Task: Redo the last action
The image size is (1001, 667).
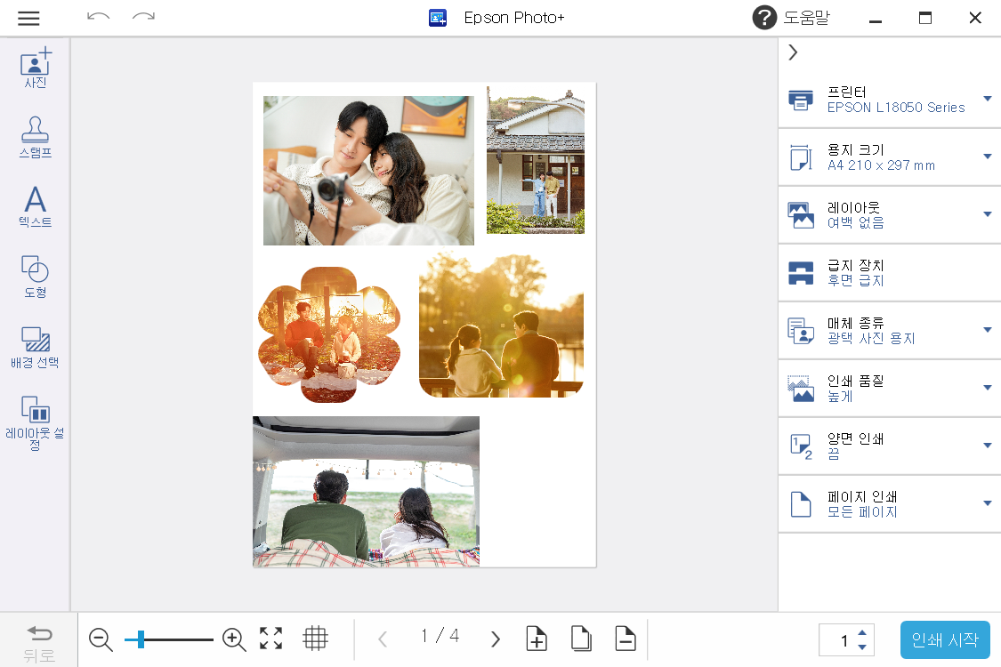Action: click(x=143, y=17)
